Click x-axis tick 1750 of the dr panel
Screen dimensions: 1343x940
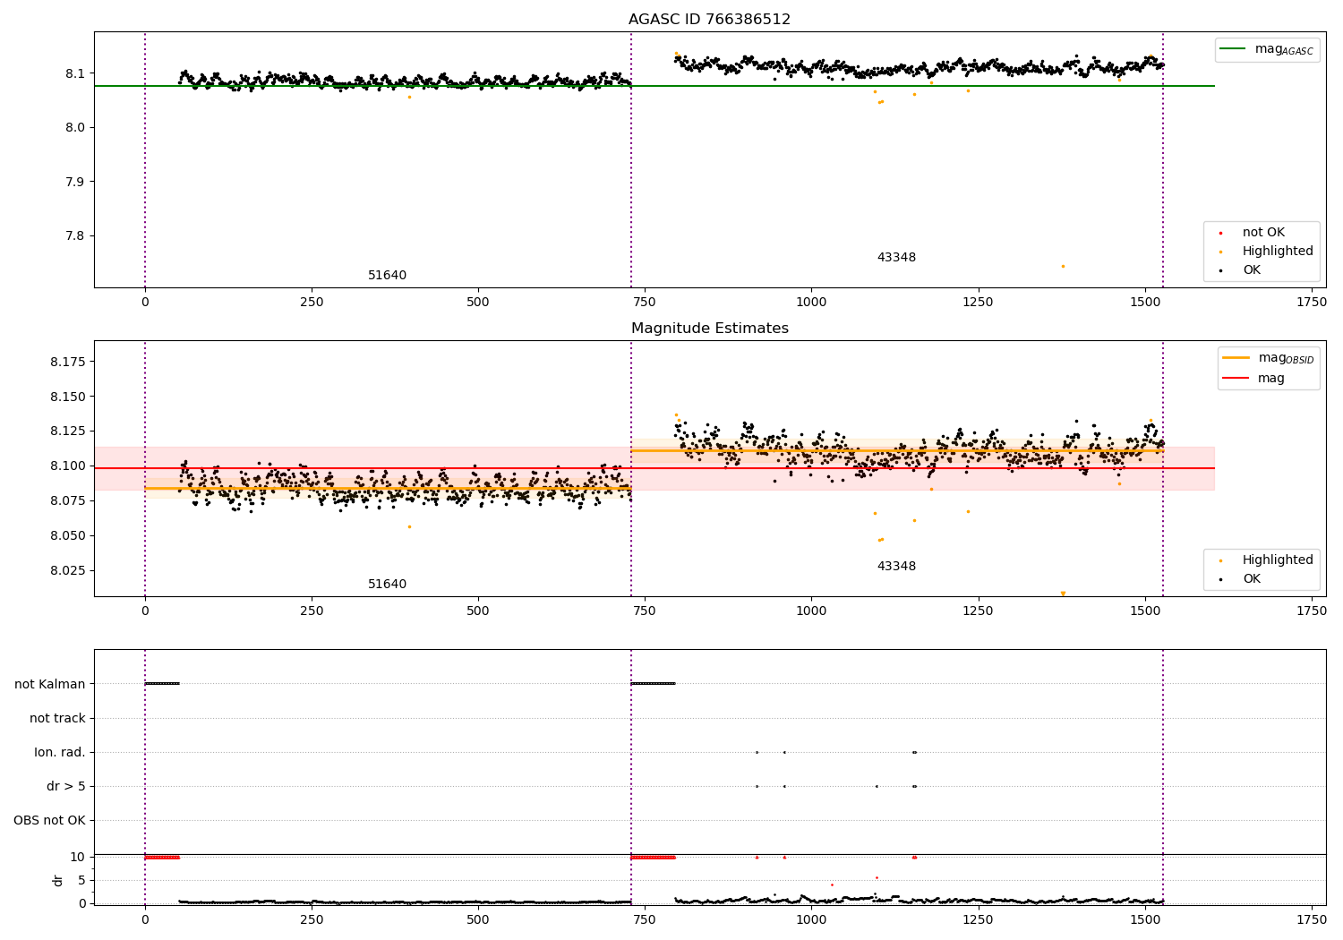pyautogui.click(x=1312, y=919)
